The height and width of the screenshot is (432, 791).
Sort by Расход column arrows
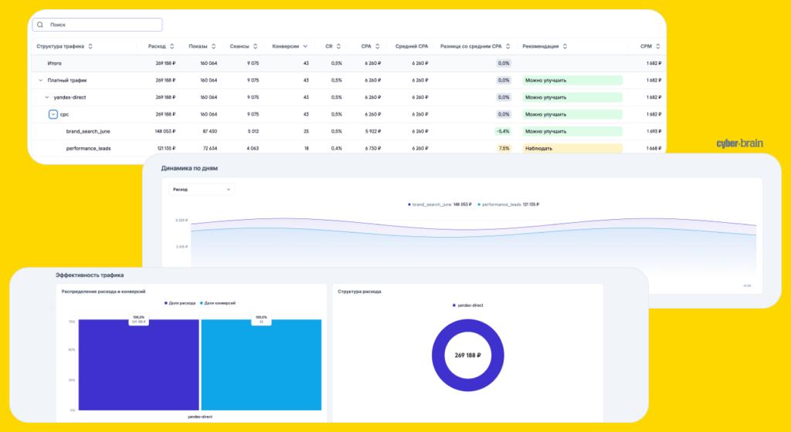pyautogui.click(x=172, y=46)
